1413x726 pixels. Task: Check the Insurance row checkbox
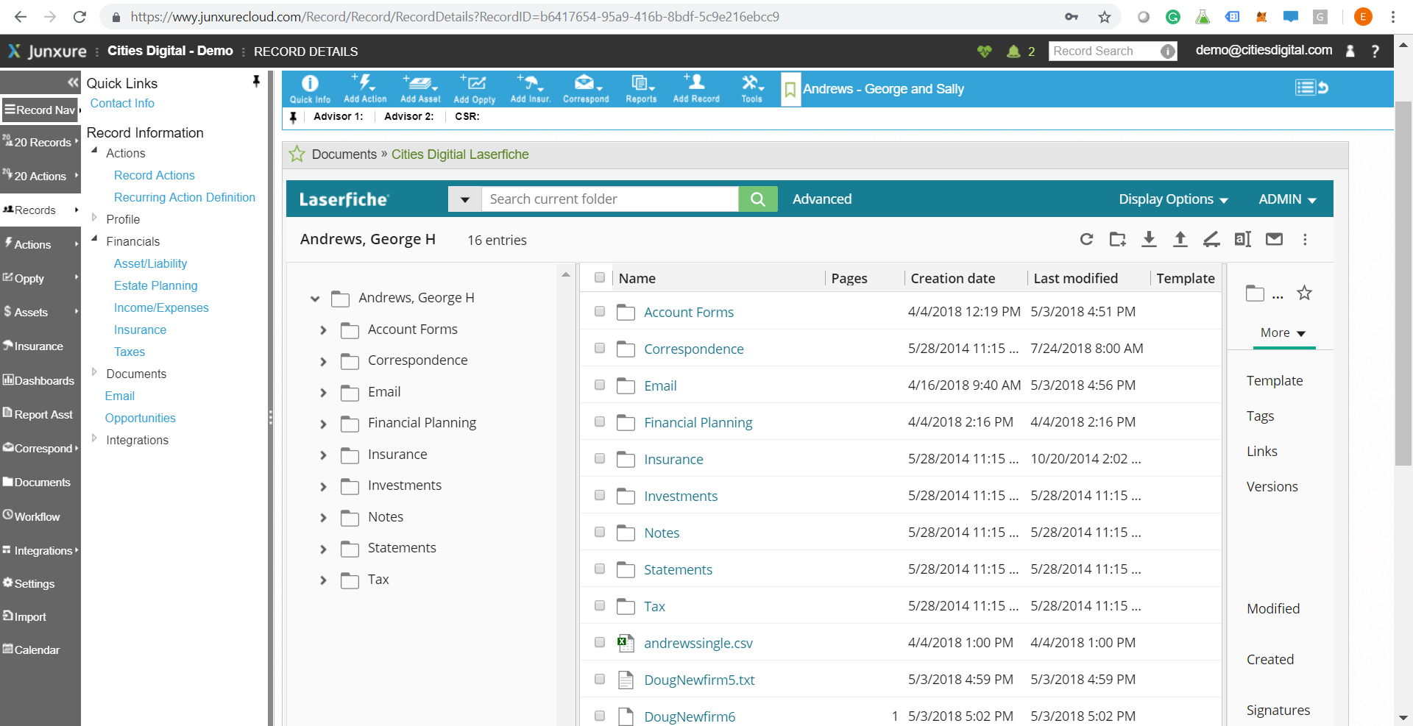point(600,458)
